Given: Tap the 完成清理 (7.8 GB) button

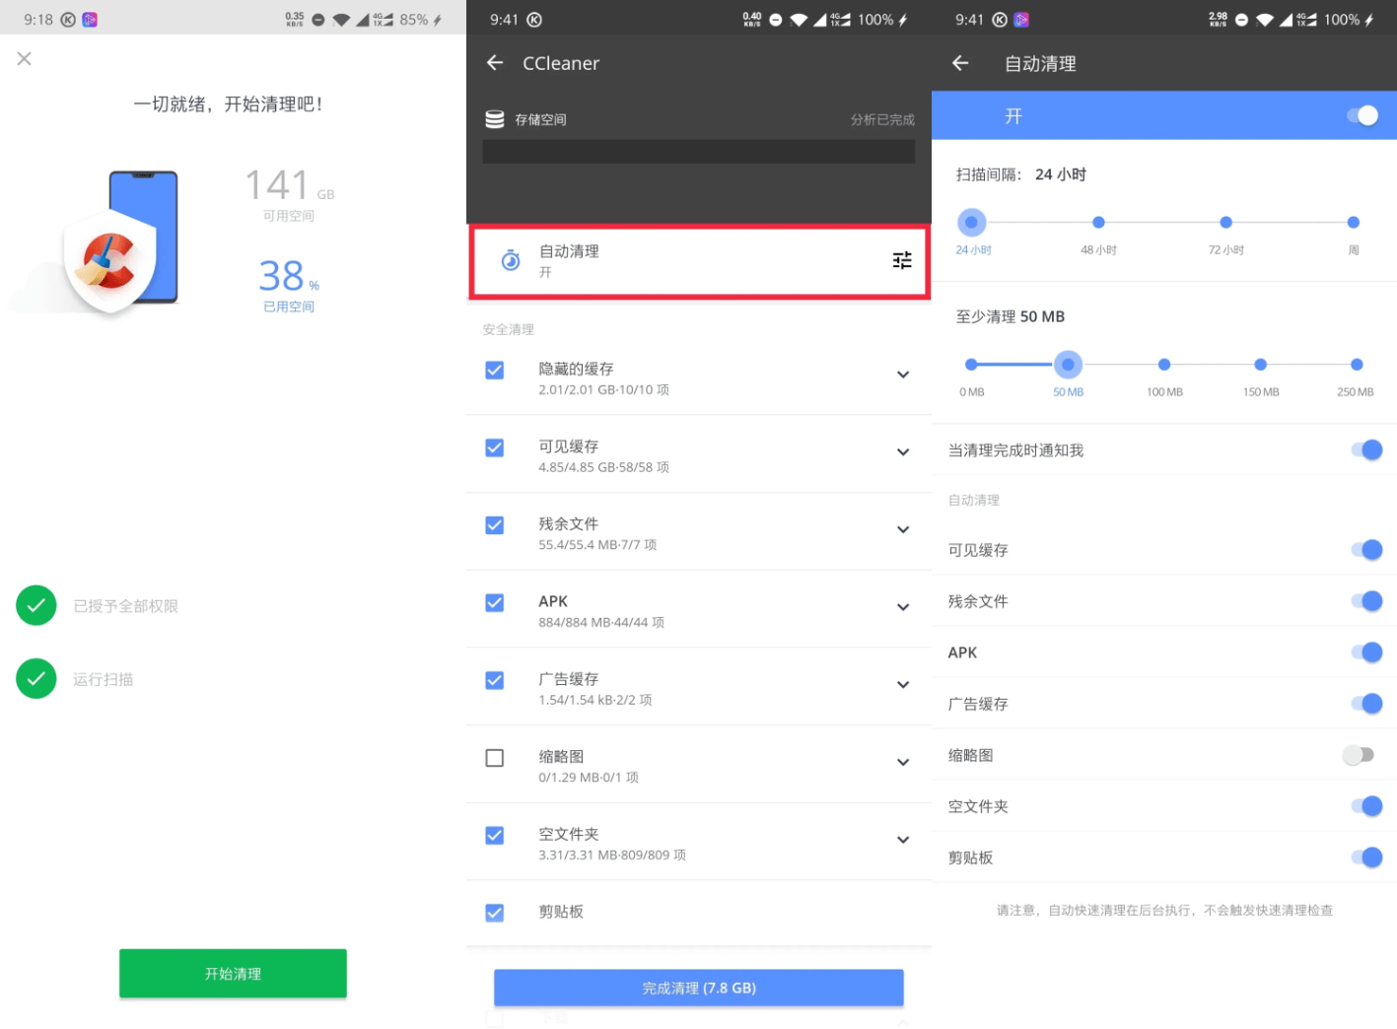Looking at the screenshot, I should [x=698, y=987].
